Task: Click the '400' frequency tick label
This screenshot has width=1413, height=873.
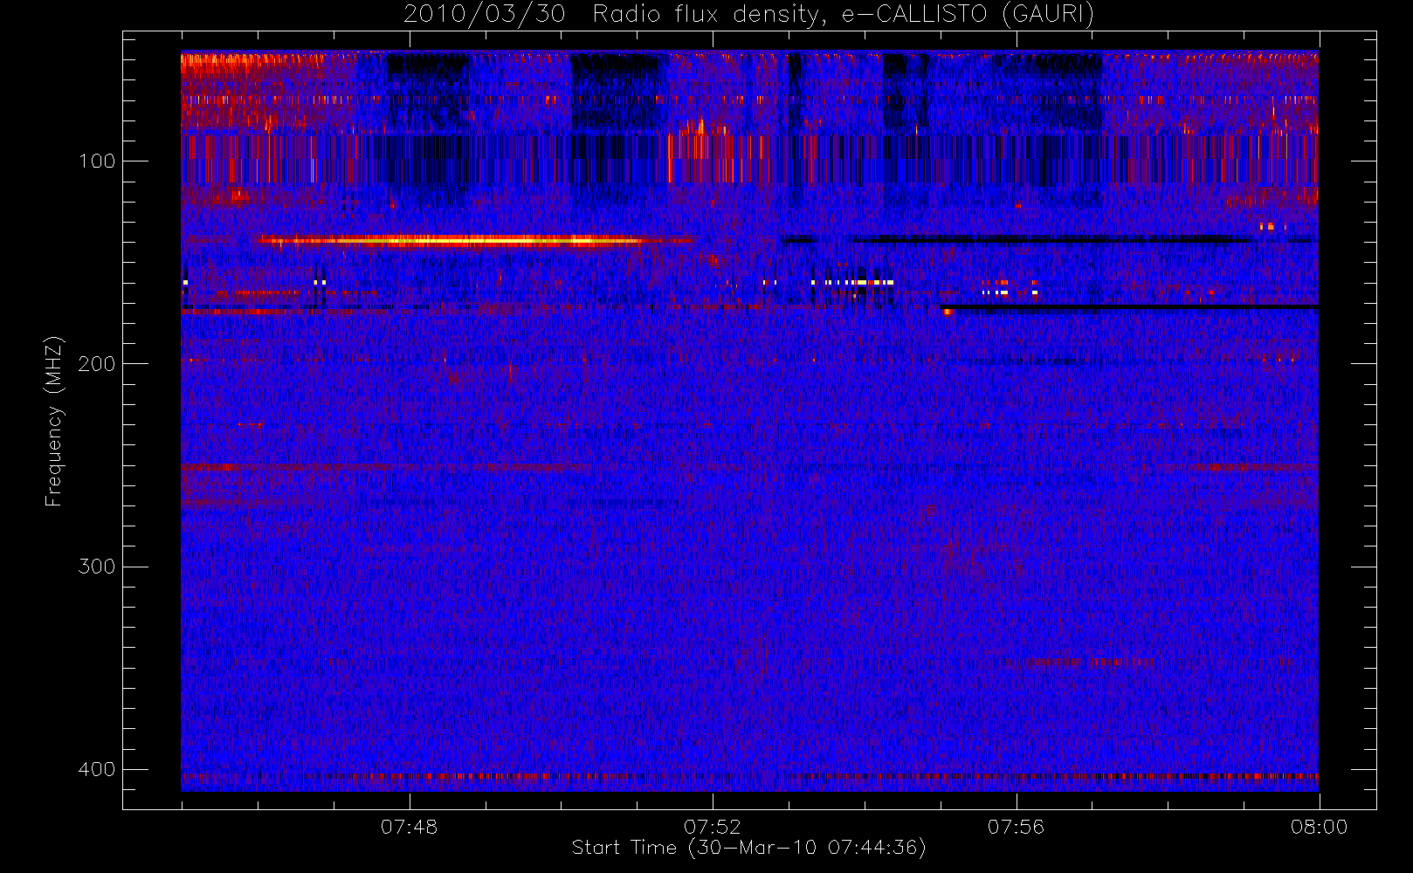Action: [96, 769]
